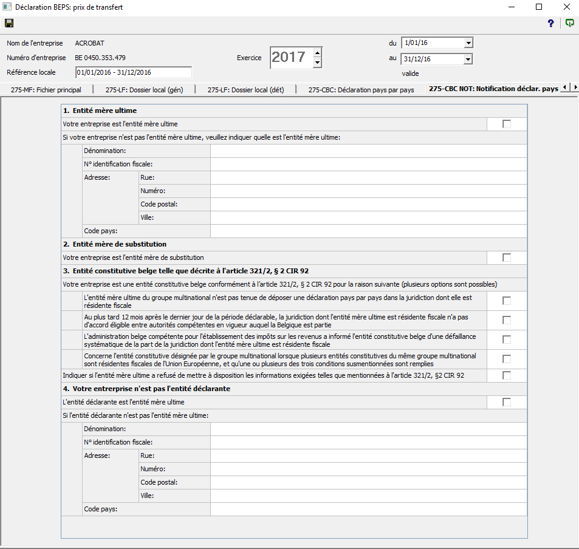The image size is (579, 549).
Task: Click the Ville field in section 1
Action: click(x=369, y=217)
